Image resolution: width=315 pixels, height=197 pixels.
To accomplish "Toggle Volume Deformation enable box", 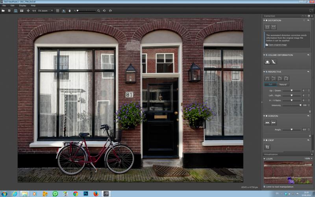I will point(267,55).
